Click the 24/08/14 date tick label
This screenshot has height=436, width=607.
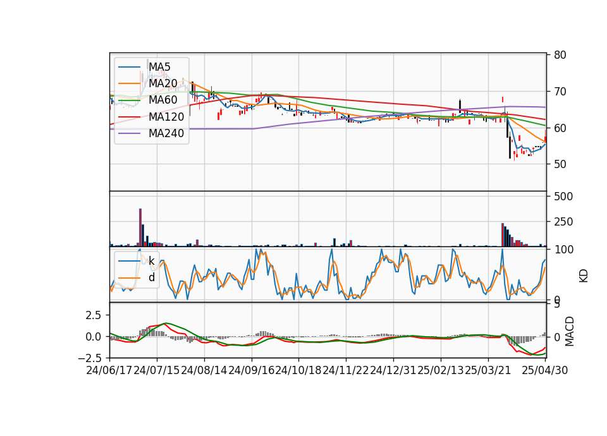click(204, 370)
